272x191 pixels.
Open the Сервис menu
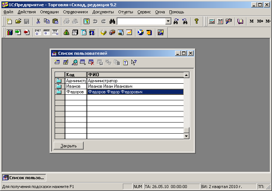pyautogui.click(x=144, y=12)
